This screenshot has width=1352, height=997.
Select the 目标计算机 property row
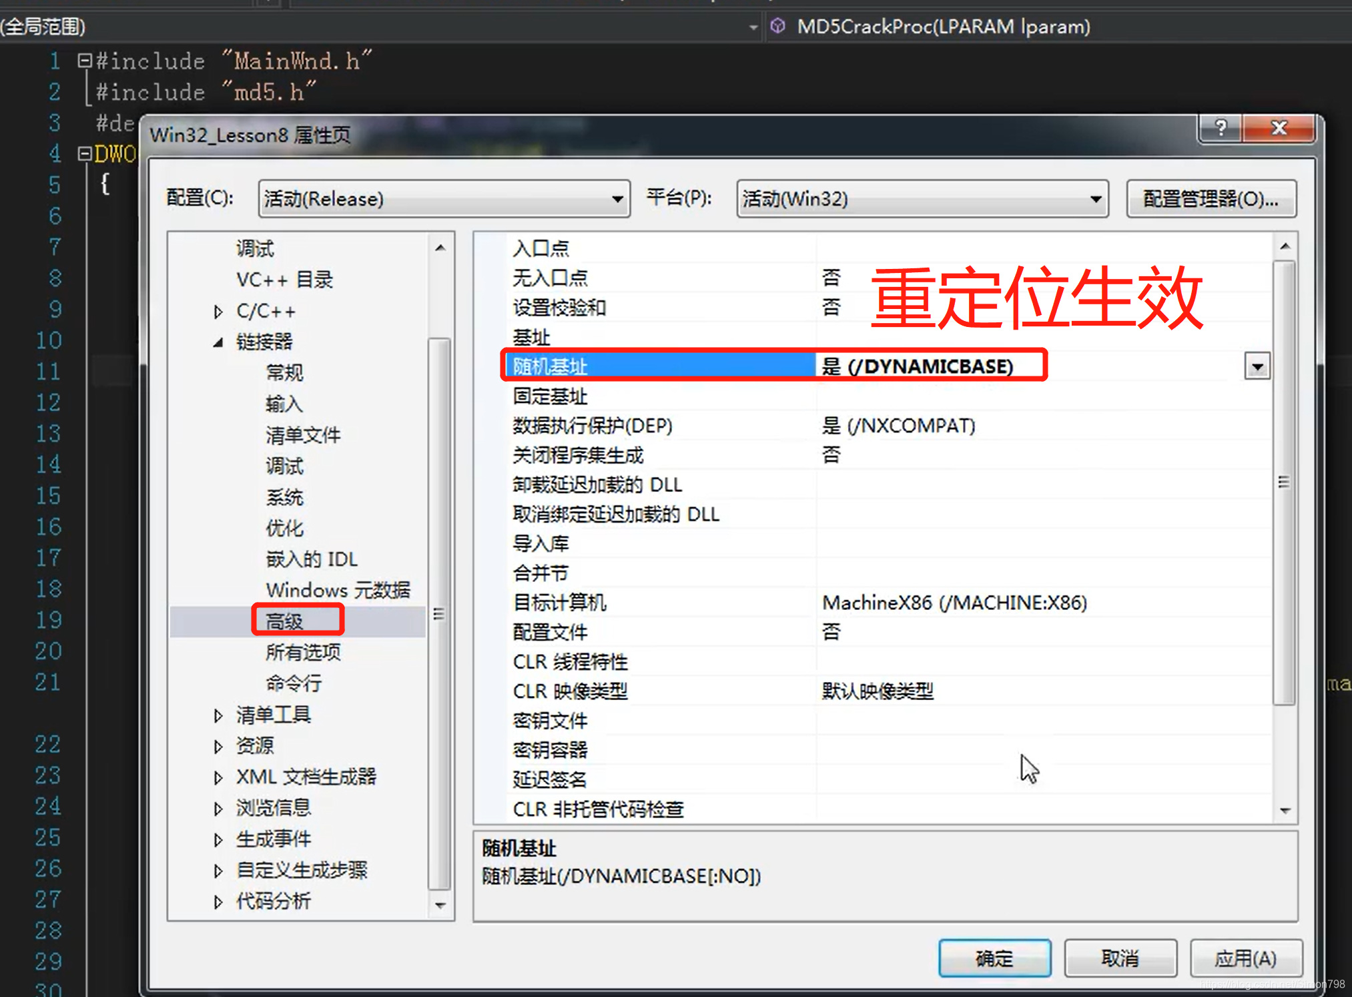[888, 603]
